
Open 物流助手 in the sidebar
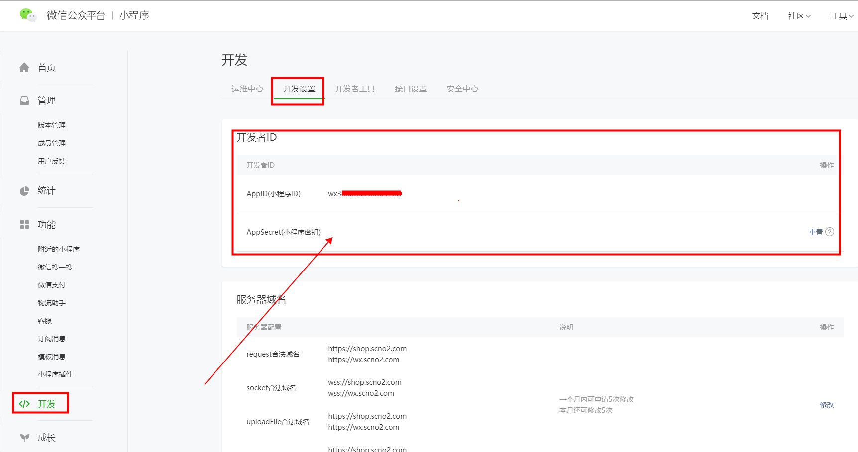coord(52,303)
